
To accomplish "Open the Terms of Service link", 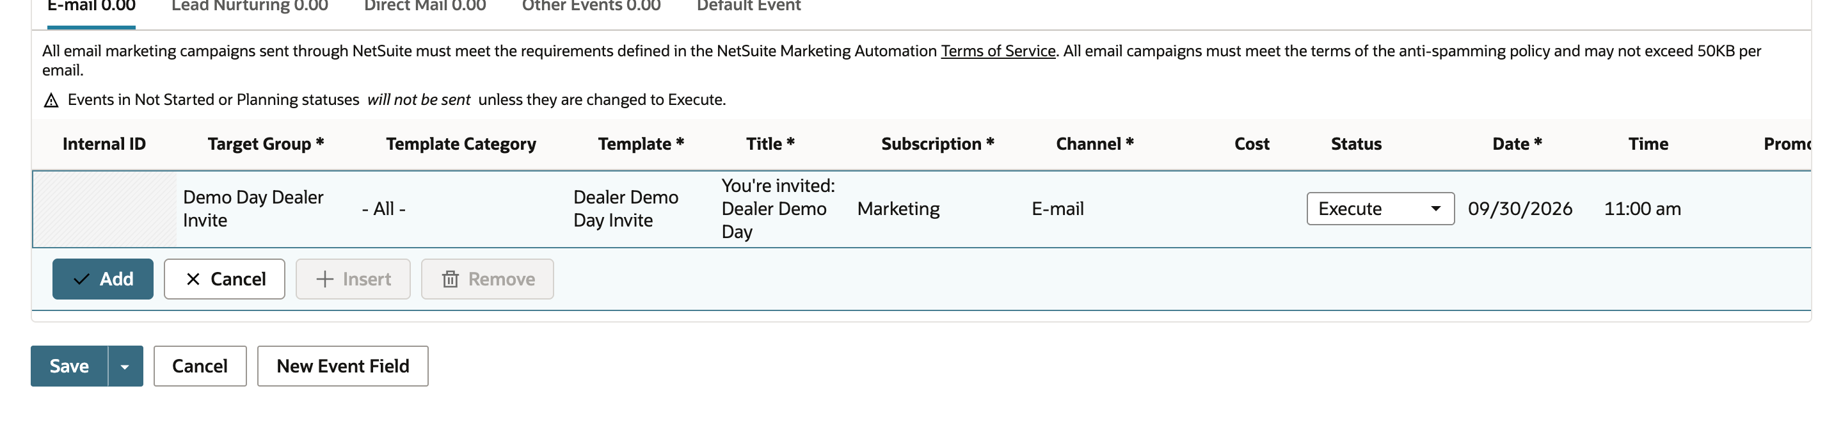I will tap(998, 51).
